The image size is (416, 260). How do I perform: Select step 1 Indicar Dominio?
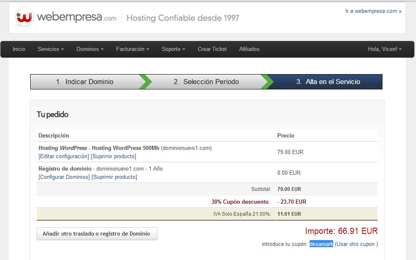coord(85,82)
